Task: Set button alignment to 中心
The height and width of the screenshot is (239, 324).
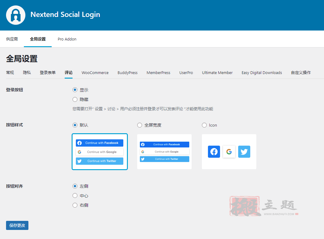Action: coord(75,195)
